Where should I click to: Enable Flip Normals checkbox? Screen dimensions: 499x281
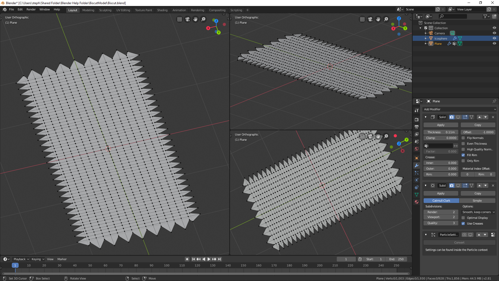point(463,138)
